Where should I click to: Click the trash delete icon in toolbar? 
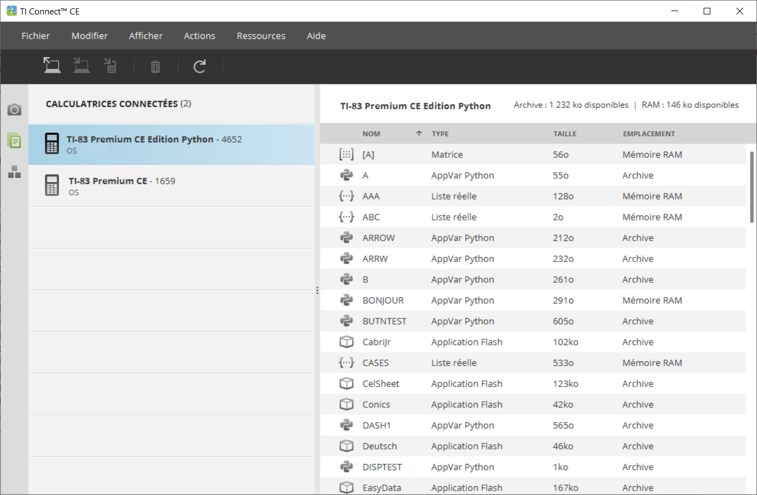pos(155,67)
